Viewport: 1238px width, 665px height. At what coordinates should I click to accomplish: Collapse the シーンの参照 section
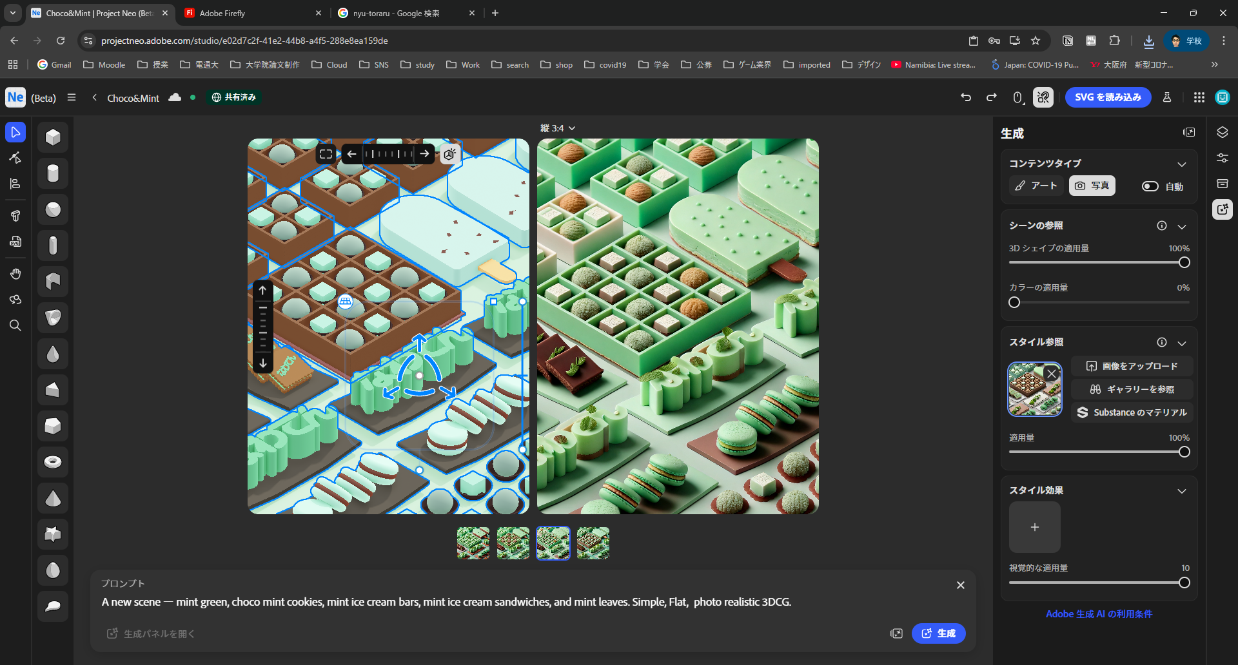1182,226
